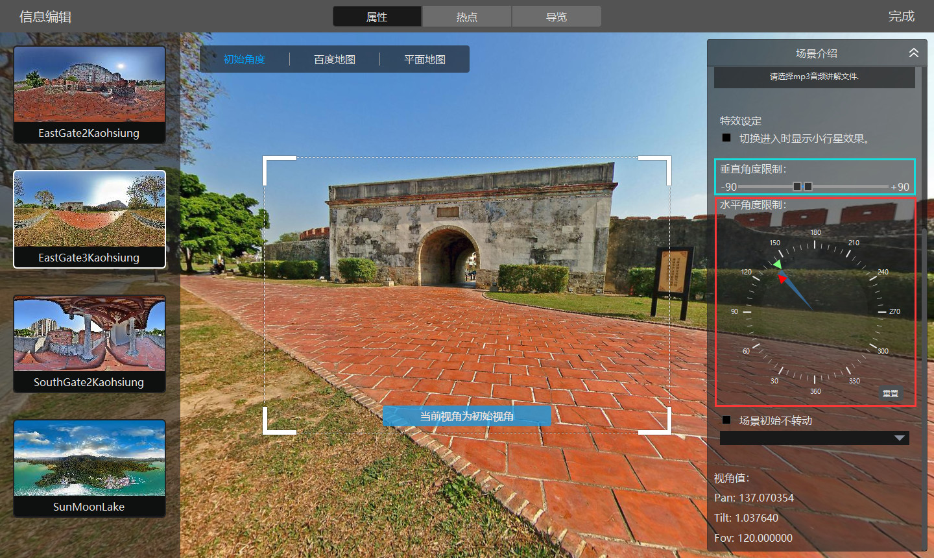Select the SunMoonLake scene thumbnail
The height and width of the screenshot is (558, 934).
pos(90,468)
